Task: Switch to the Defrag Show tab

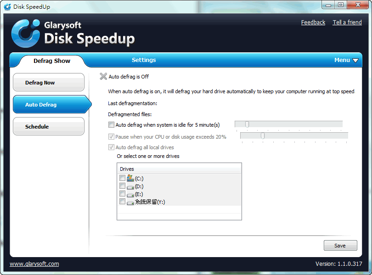Action: pos(52,61)
